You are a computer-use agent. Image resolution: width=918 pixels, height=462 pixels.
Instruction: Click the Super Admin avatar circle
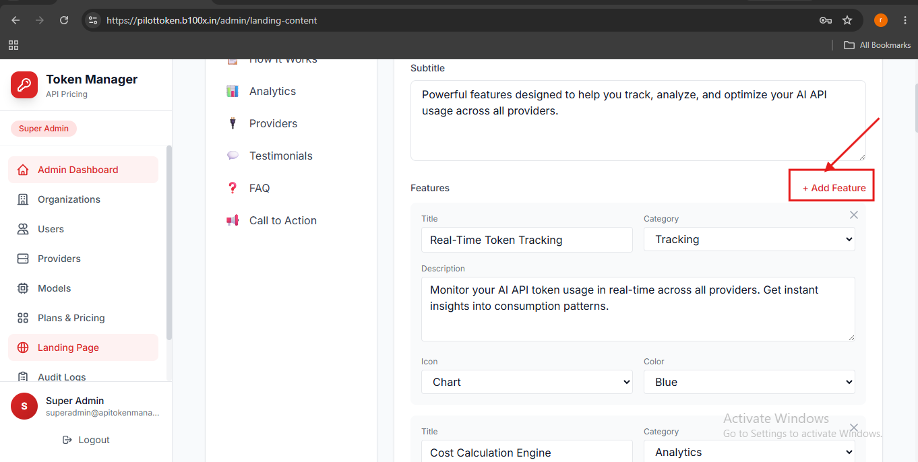(x=24, y=406)
